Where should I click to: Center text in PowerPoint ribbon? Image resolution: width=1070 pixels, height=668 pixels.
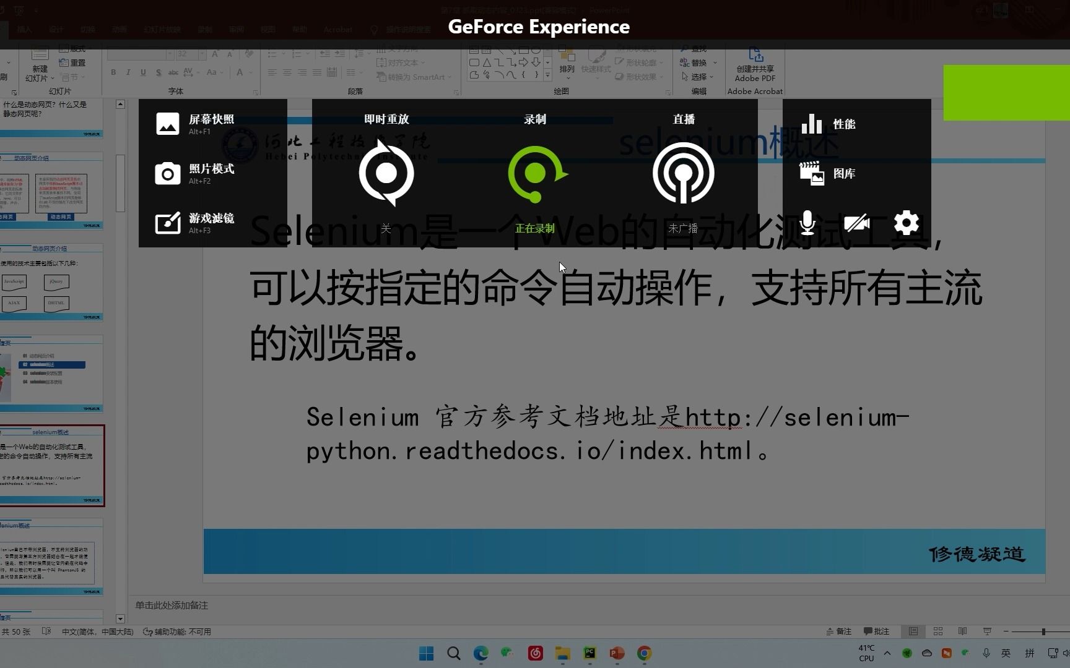(x=287, y=72)
